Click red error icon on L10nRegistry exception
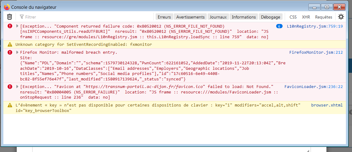 10,26
